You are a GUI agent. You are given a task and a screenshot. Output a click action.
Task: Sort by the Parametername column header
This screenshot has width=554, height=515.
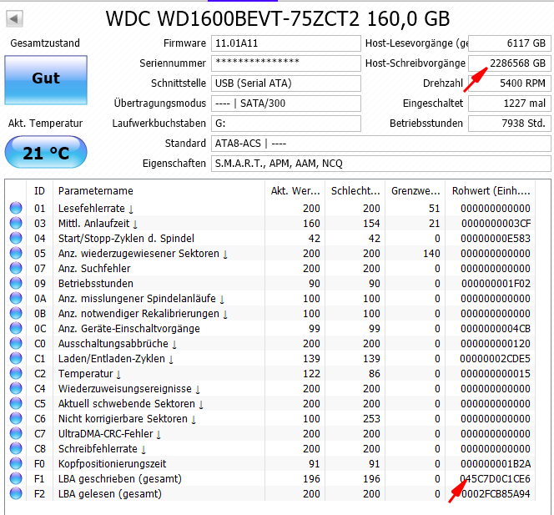tap(159, 191)
